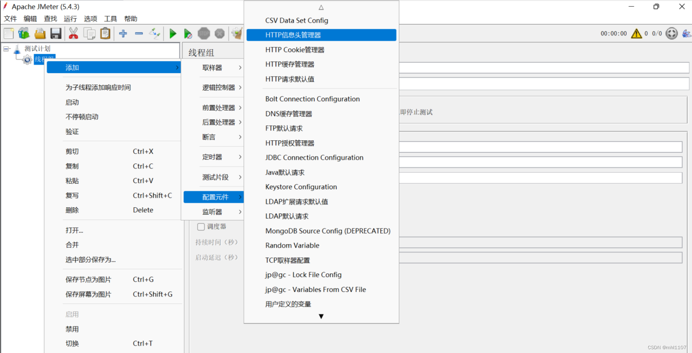Click the test plan flask icon
This screenshot has height=353, width=692.
click(x=17, y=49)
